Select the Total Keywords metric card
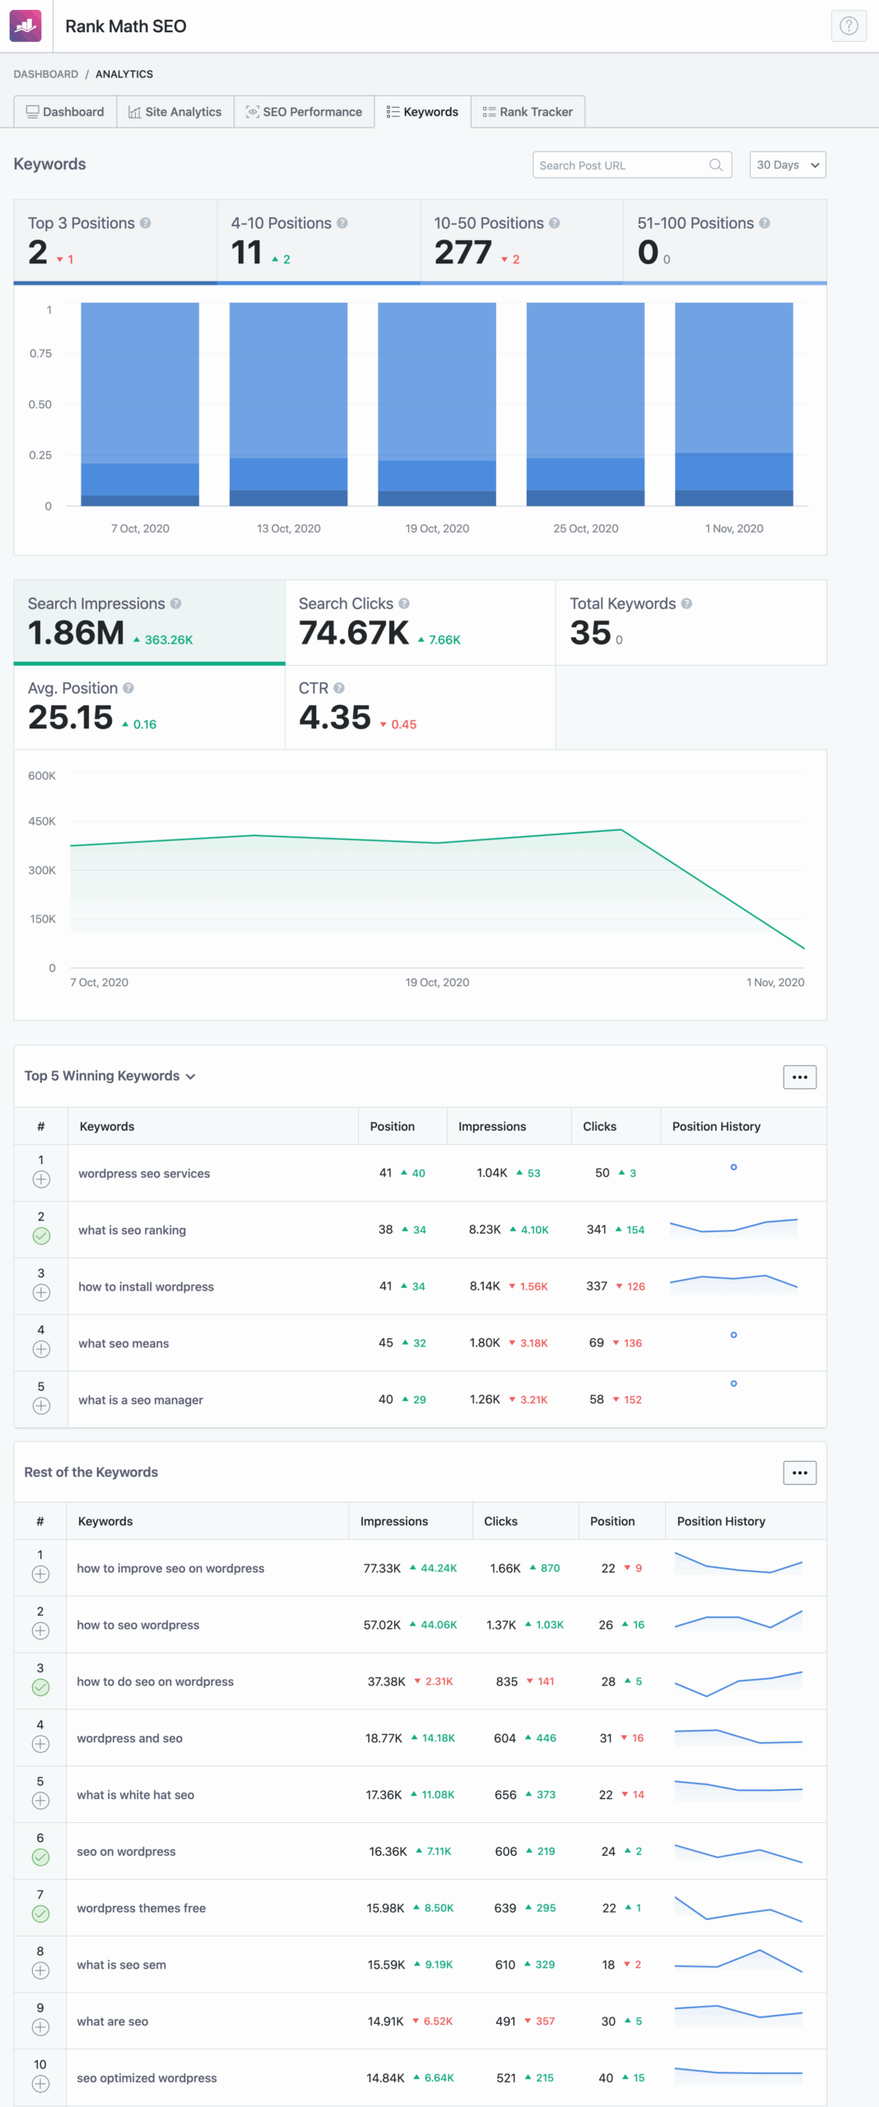 pyautogui.click(x=691, y=622)
